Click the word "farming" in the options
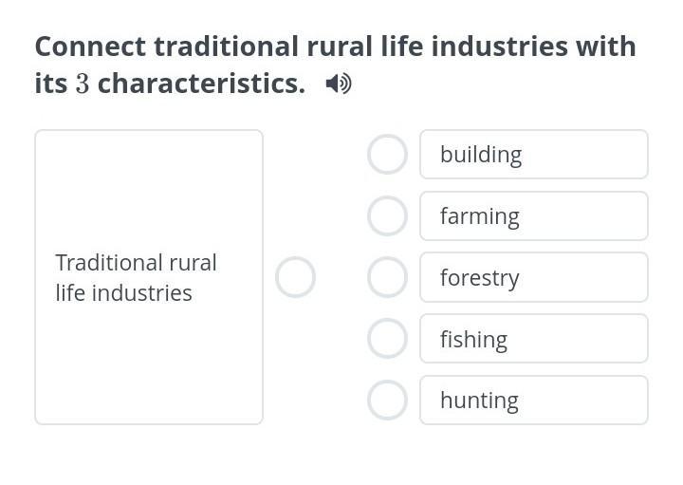This screenshot has height=485, width=683. click(x=479, y=216)
